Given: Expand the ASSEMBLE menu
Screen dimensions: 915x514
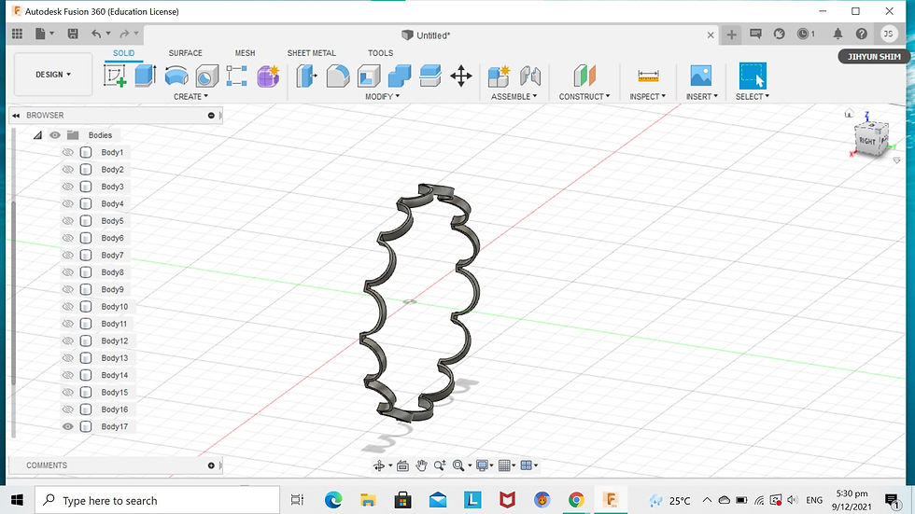Looking at the screenshot, I should (x=514, y=97).
